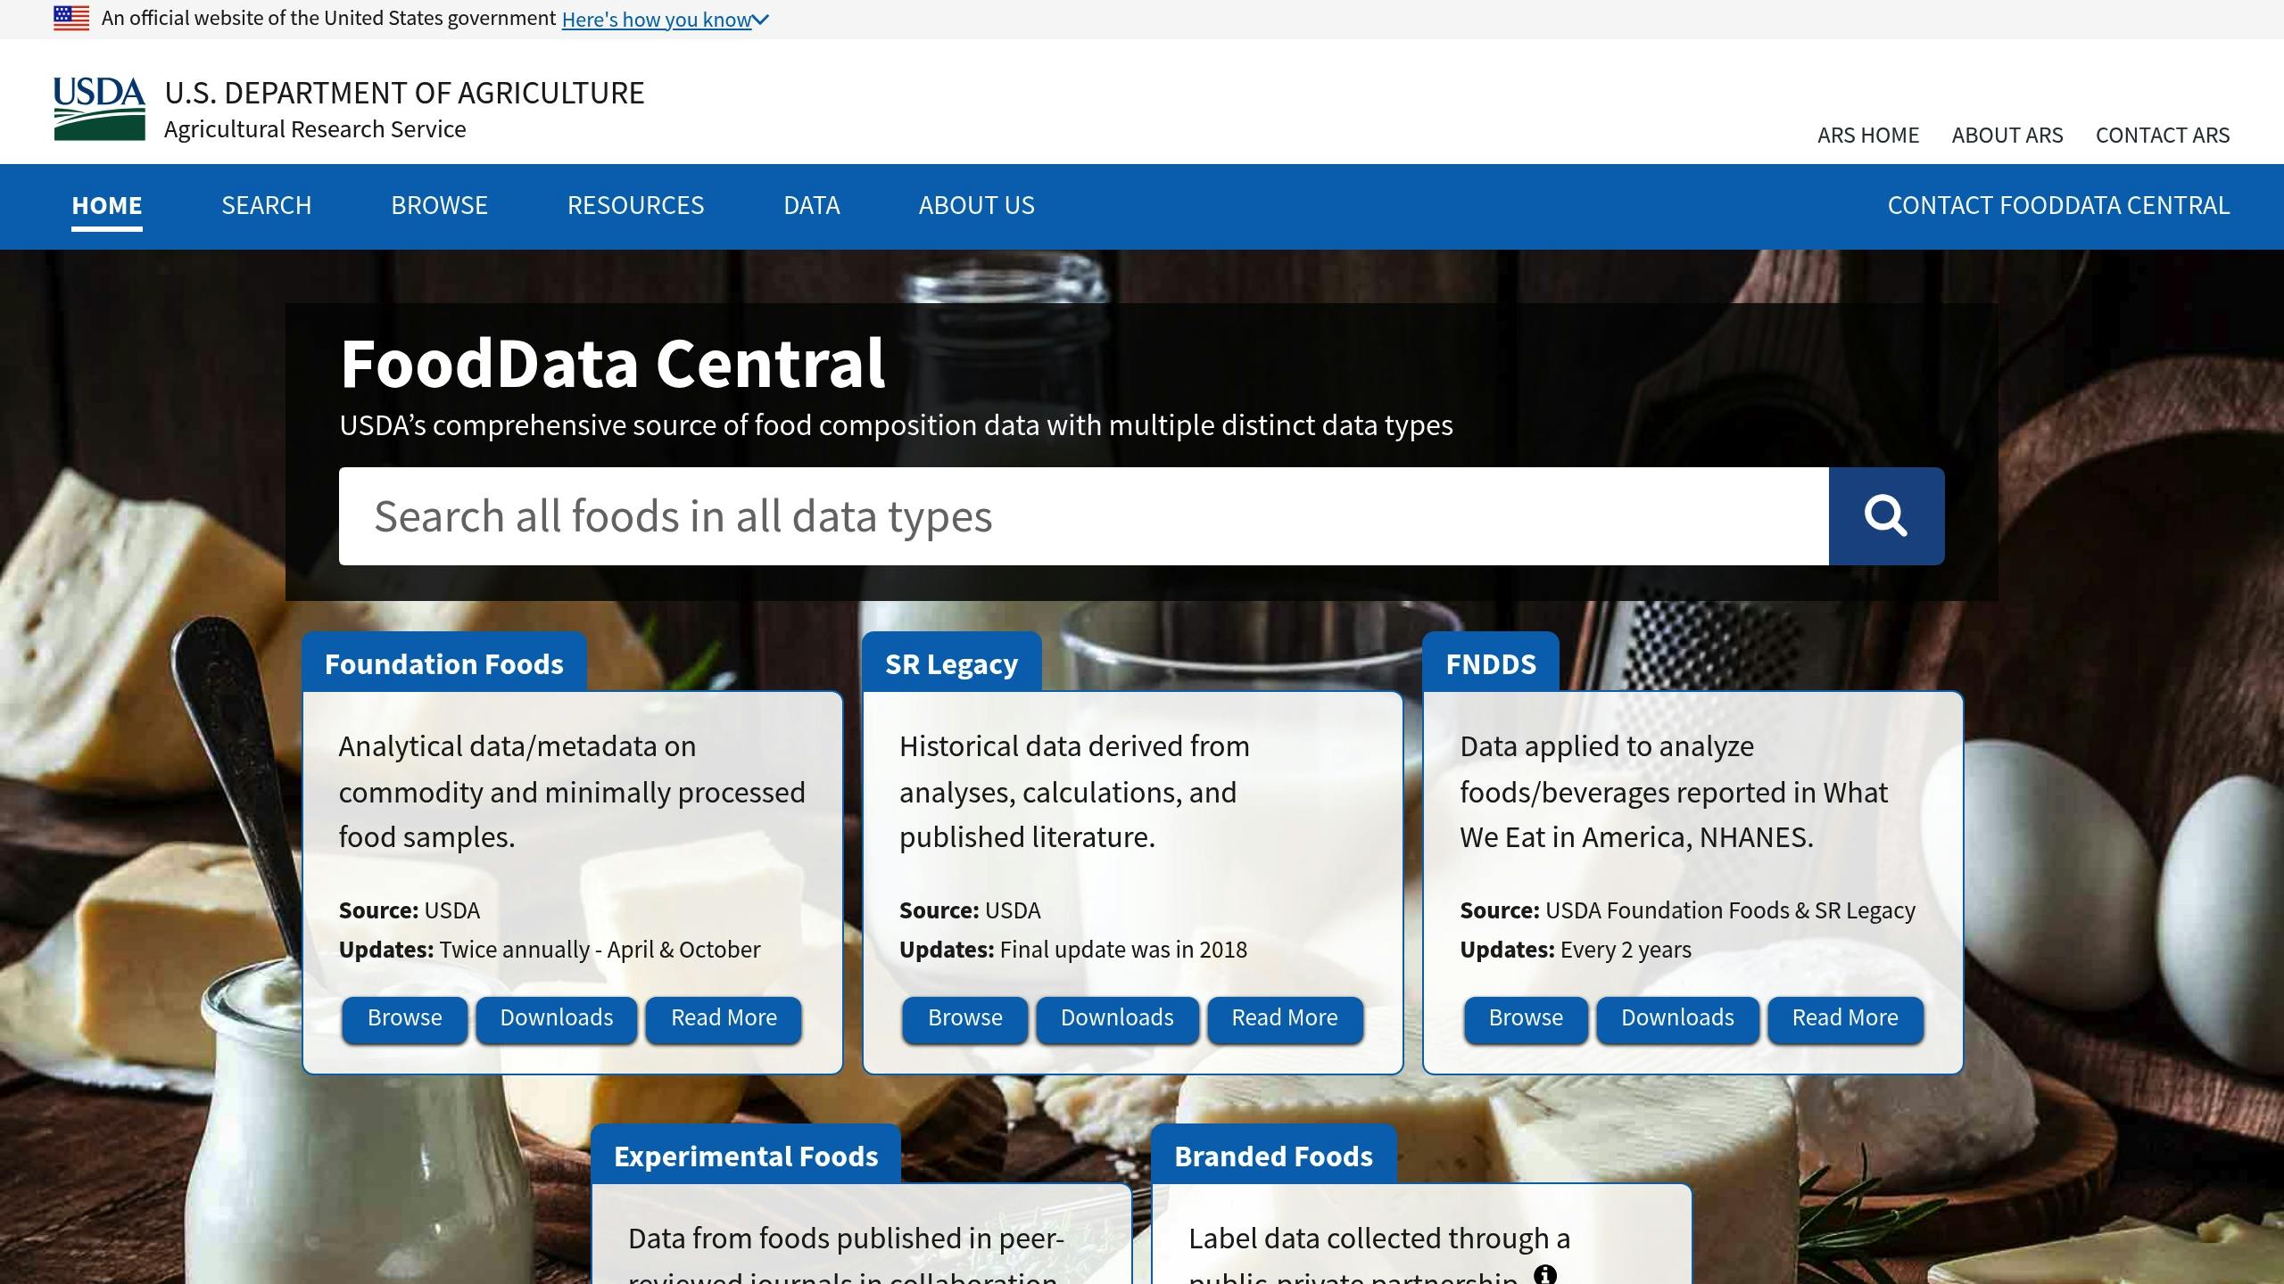Viewport: 2284px width, 1284px height.
Task: Select the Branded Foods card heading
Action: click(x=1273, y=1156)
